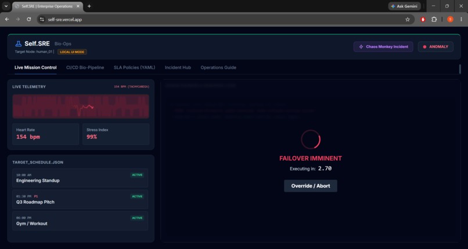Open the CI/CD Bio-Pipeline tab
This screenshot has height=249, width=468.
coord(85,67)
